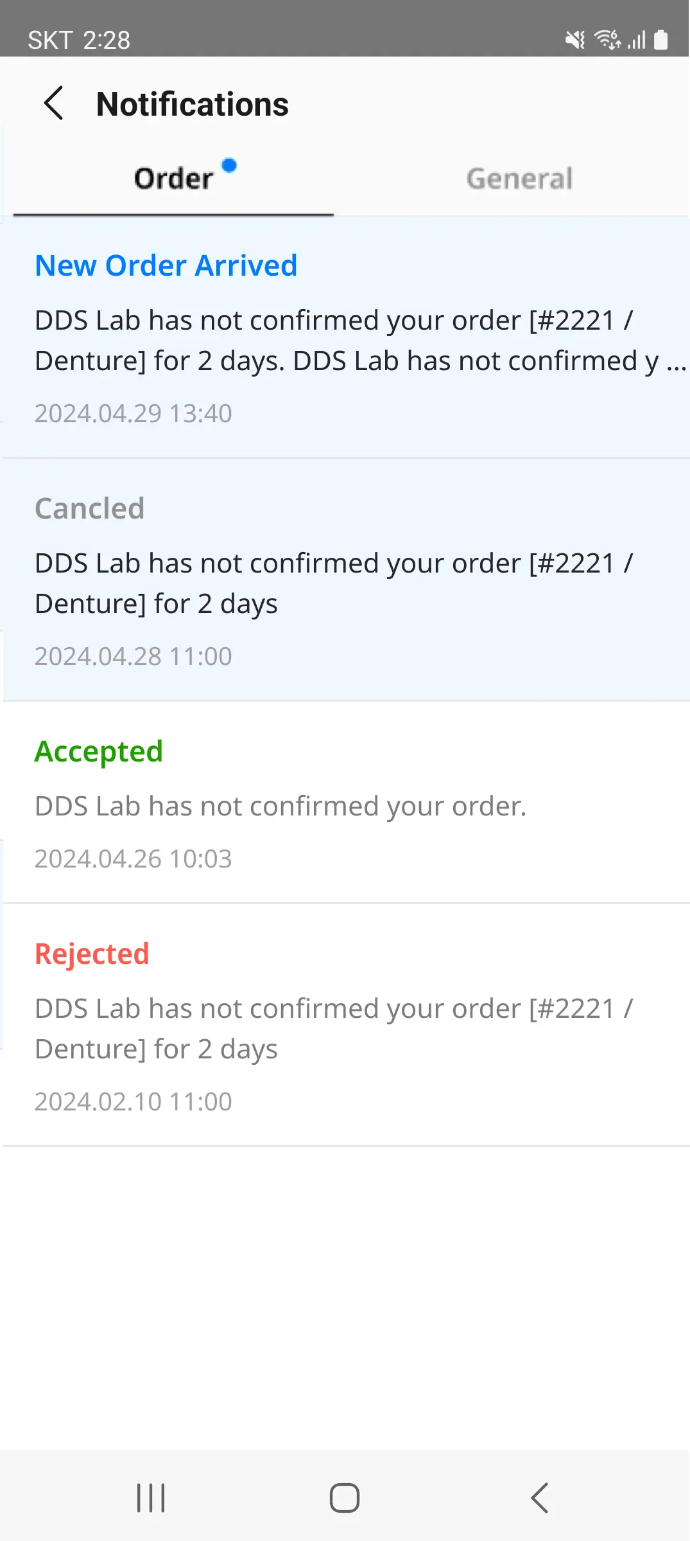Tap the muted sound status icon
The height and width of the screenshot is (1541, 690).
(x=575, y=40)
